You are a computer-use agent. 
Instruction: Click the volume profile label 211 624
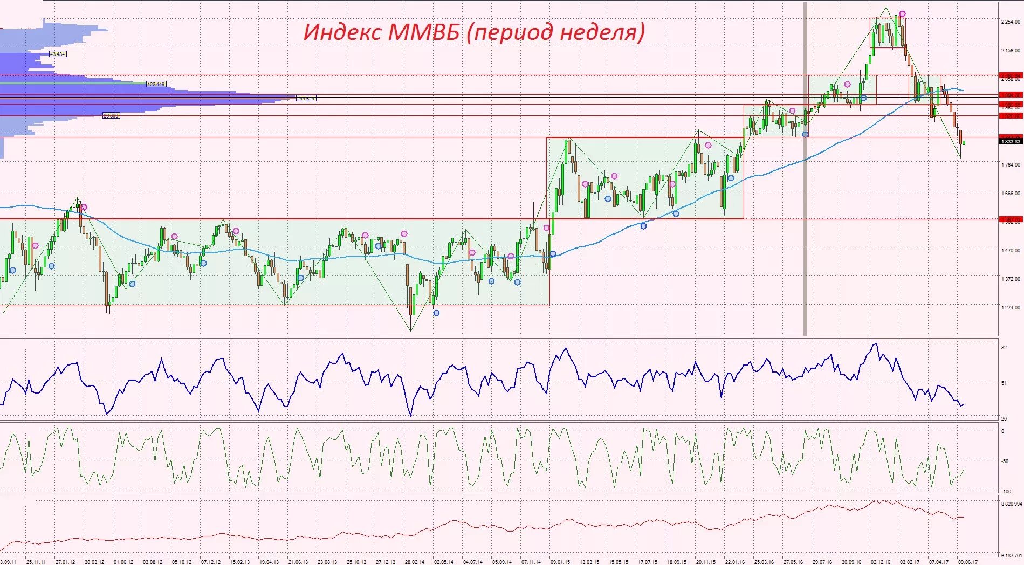pos(306,98)
